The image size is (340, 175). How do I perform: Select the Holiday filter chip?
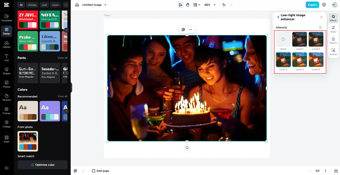pyautogui.click(x=32, y=5)
